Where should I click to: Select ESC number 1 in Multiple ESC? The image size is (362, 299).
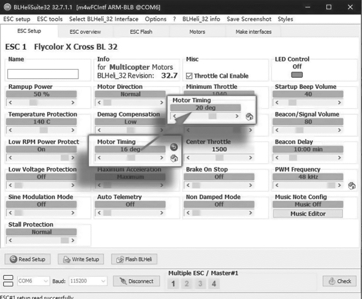[173, 284]
